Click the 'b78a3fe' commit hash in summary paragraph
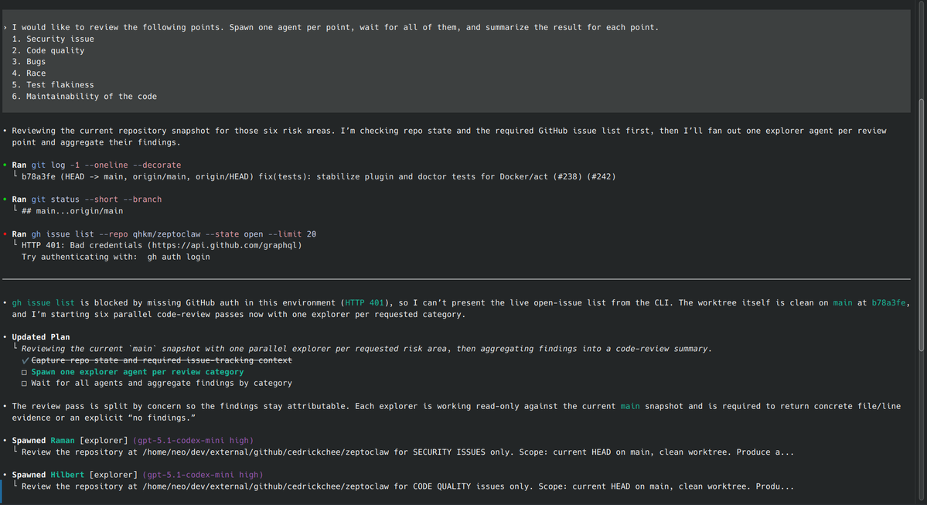 pyautogui.click(x=888, y=302)
